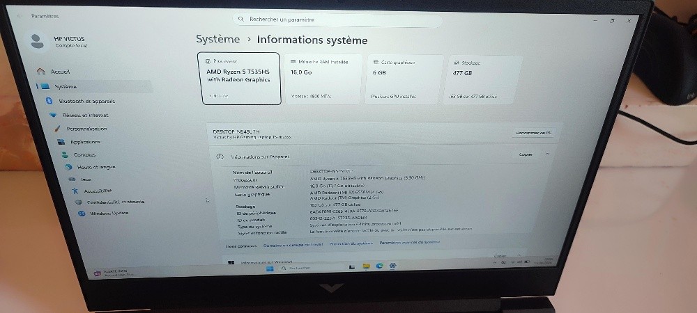Select the Stockage 477 GB card
Viewport: 697px width, 313px height.
(x=483, y=80)
